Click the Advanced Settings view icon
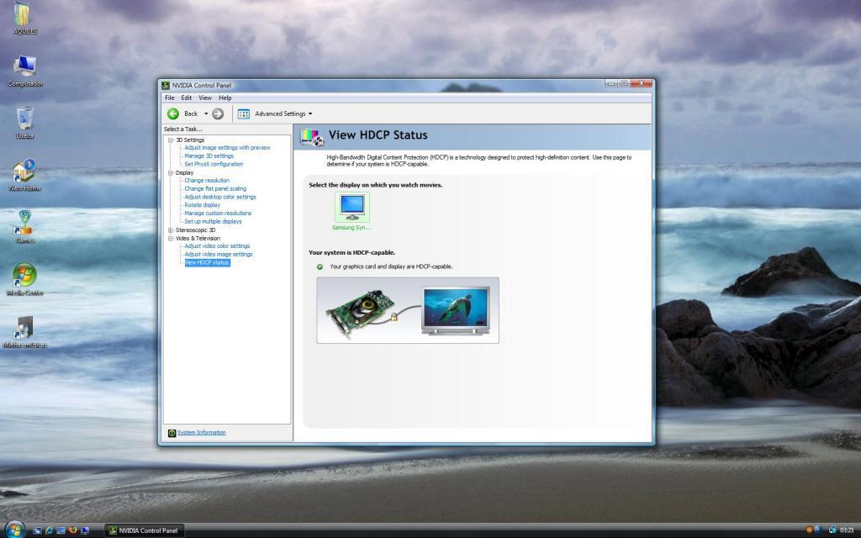The image size is (861, 538). pyautogui.click(x=244, y=113)
